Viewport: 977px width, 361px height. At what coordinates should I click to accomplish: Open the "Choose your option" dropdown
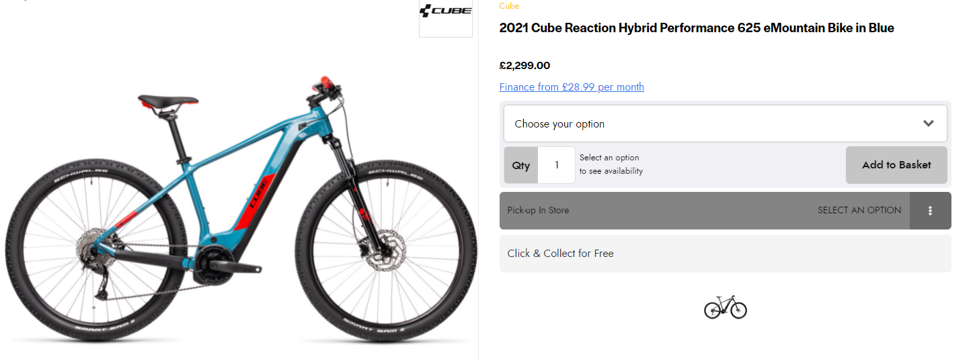[x=706, y=123]
